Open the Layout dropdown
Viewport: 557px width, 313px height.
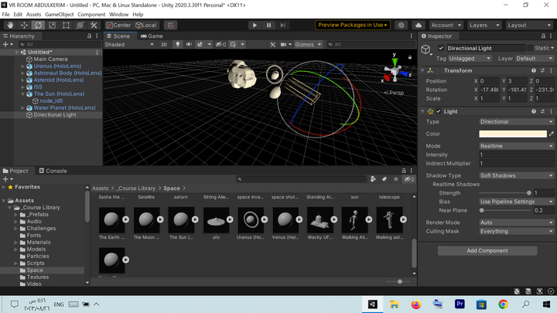tap(529, 25)
